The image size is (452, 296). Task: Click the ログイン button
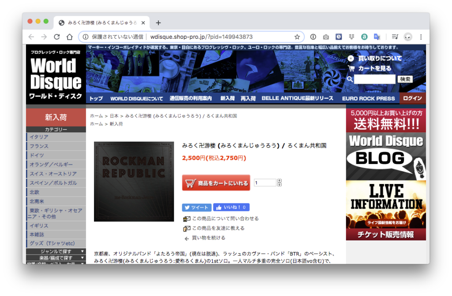413,98
